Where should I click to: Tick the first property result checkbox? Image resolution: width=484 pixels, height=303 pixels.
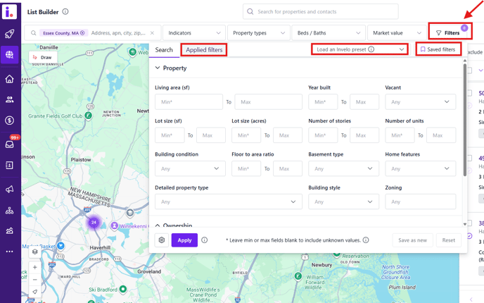(x=470, y=94)
